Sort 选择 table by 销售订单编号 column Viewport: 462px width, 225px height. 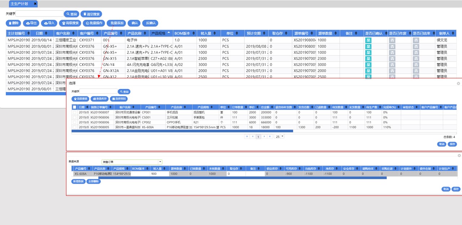pos(111,107)
